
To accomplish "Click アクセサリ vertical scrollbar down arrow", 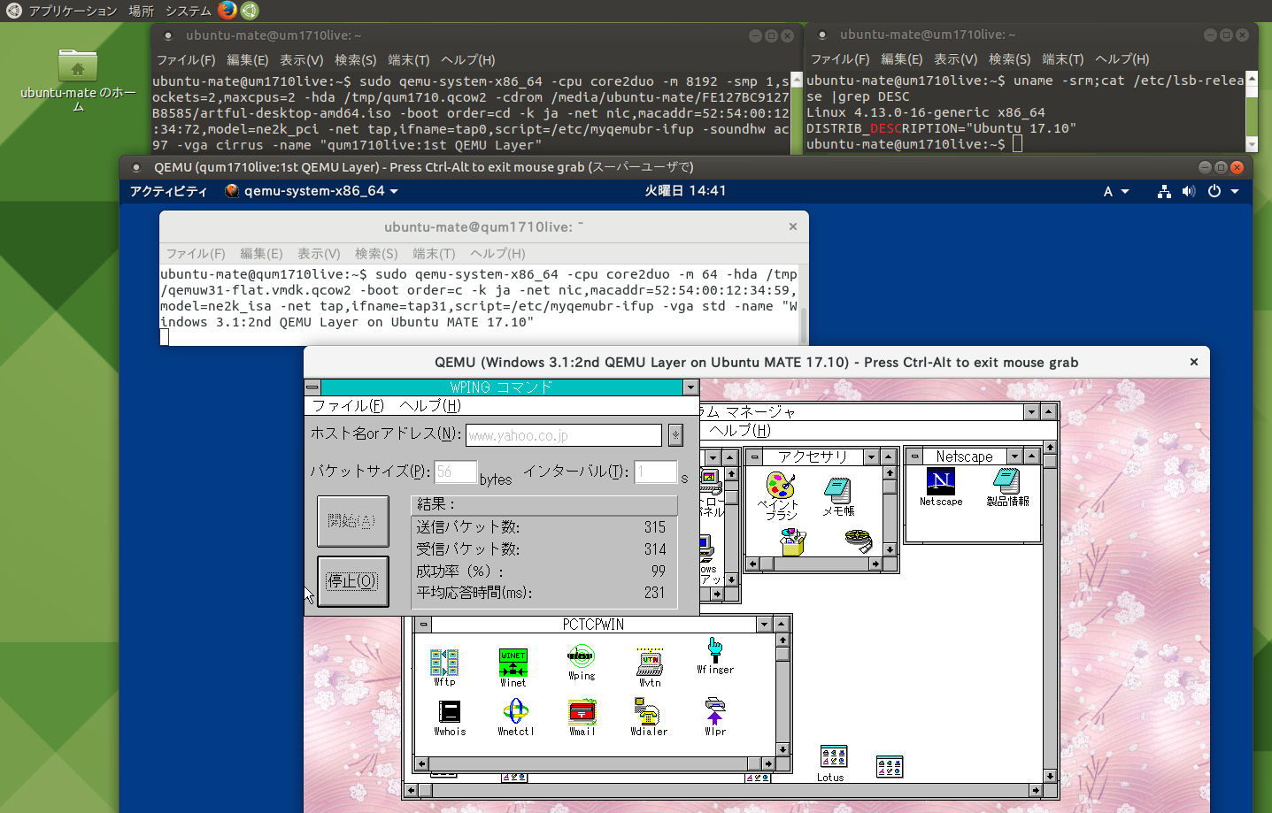I will 890,549.
